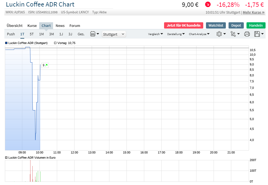Toggle the Vortag: 10,75 legend box
The width and height of the screenshot is (268, 185).
click(55, 43)
